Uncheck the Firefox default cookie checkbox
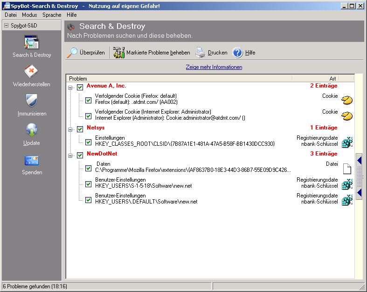This screenshot has width=367, height=292. [88, 100]
